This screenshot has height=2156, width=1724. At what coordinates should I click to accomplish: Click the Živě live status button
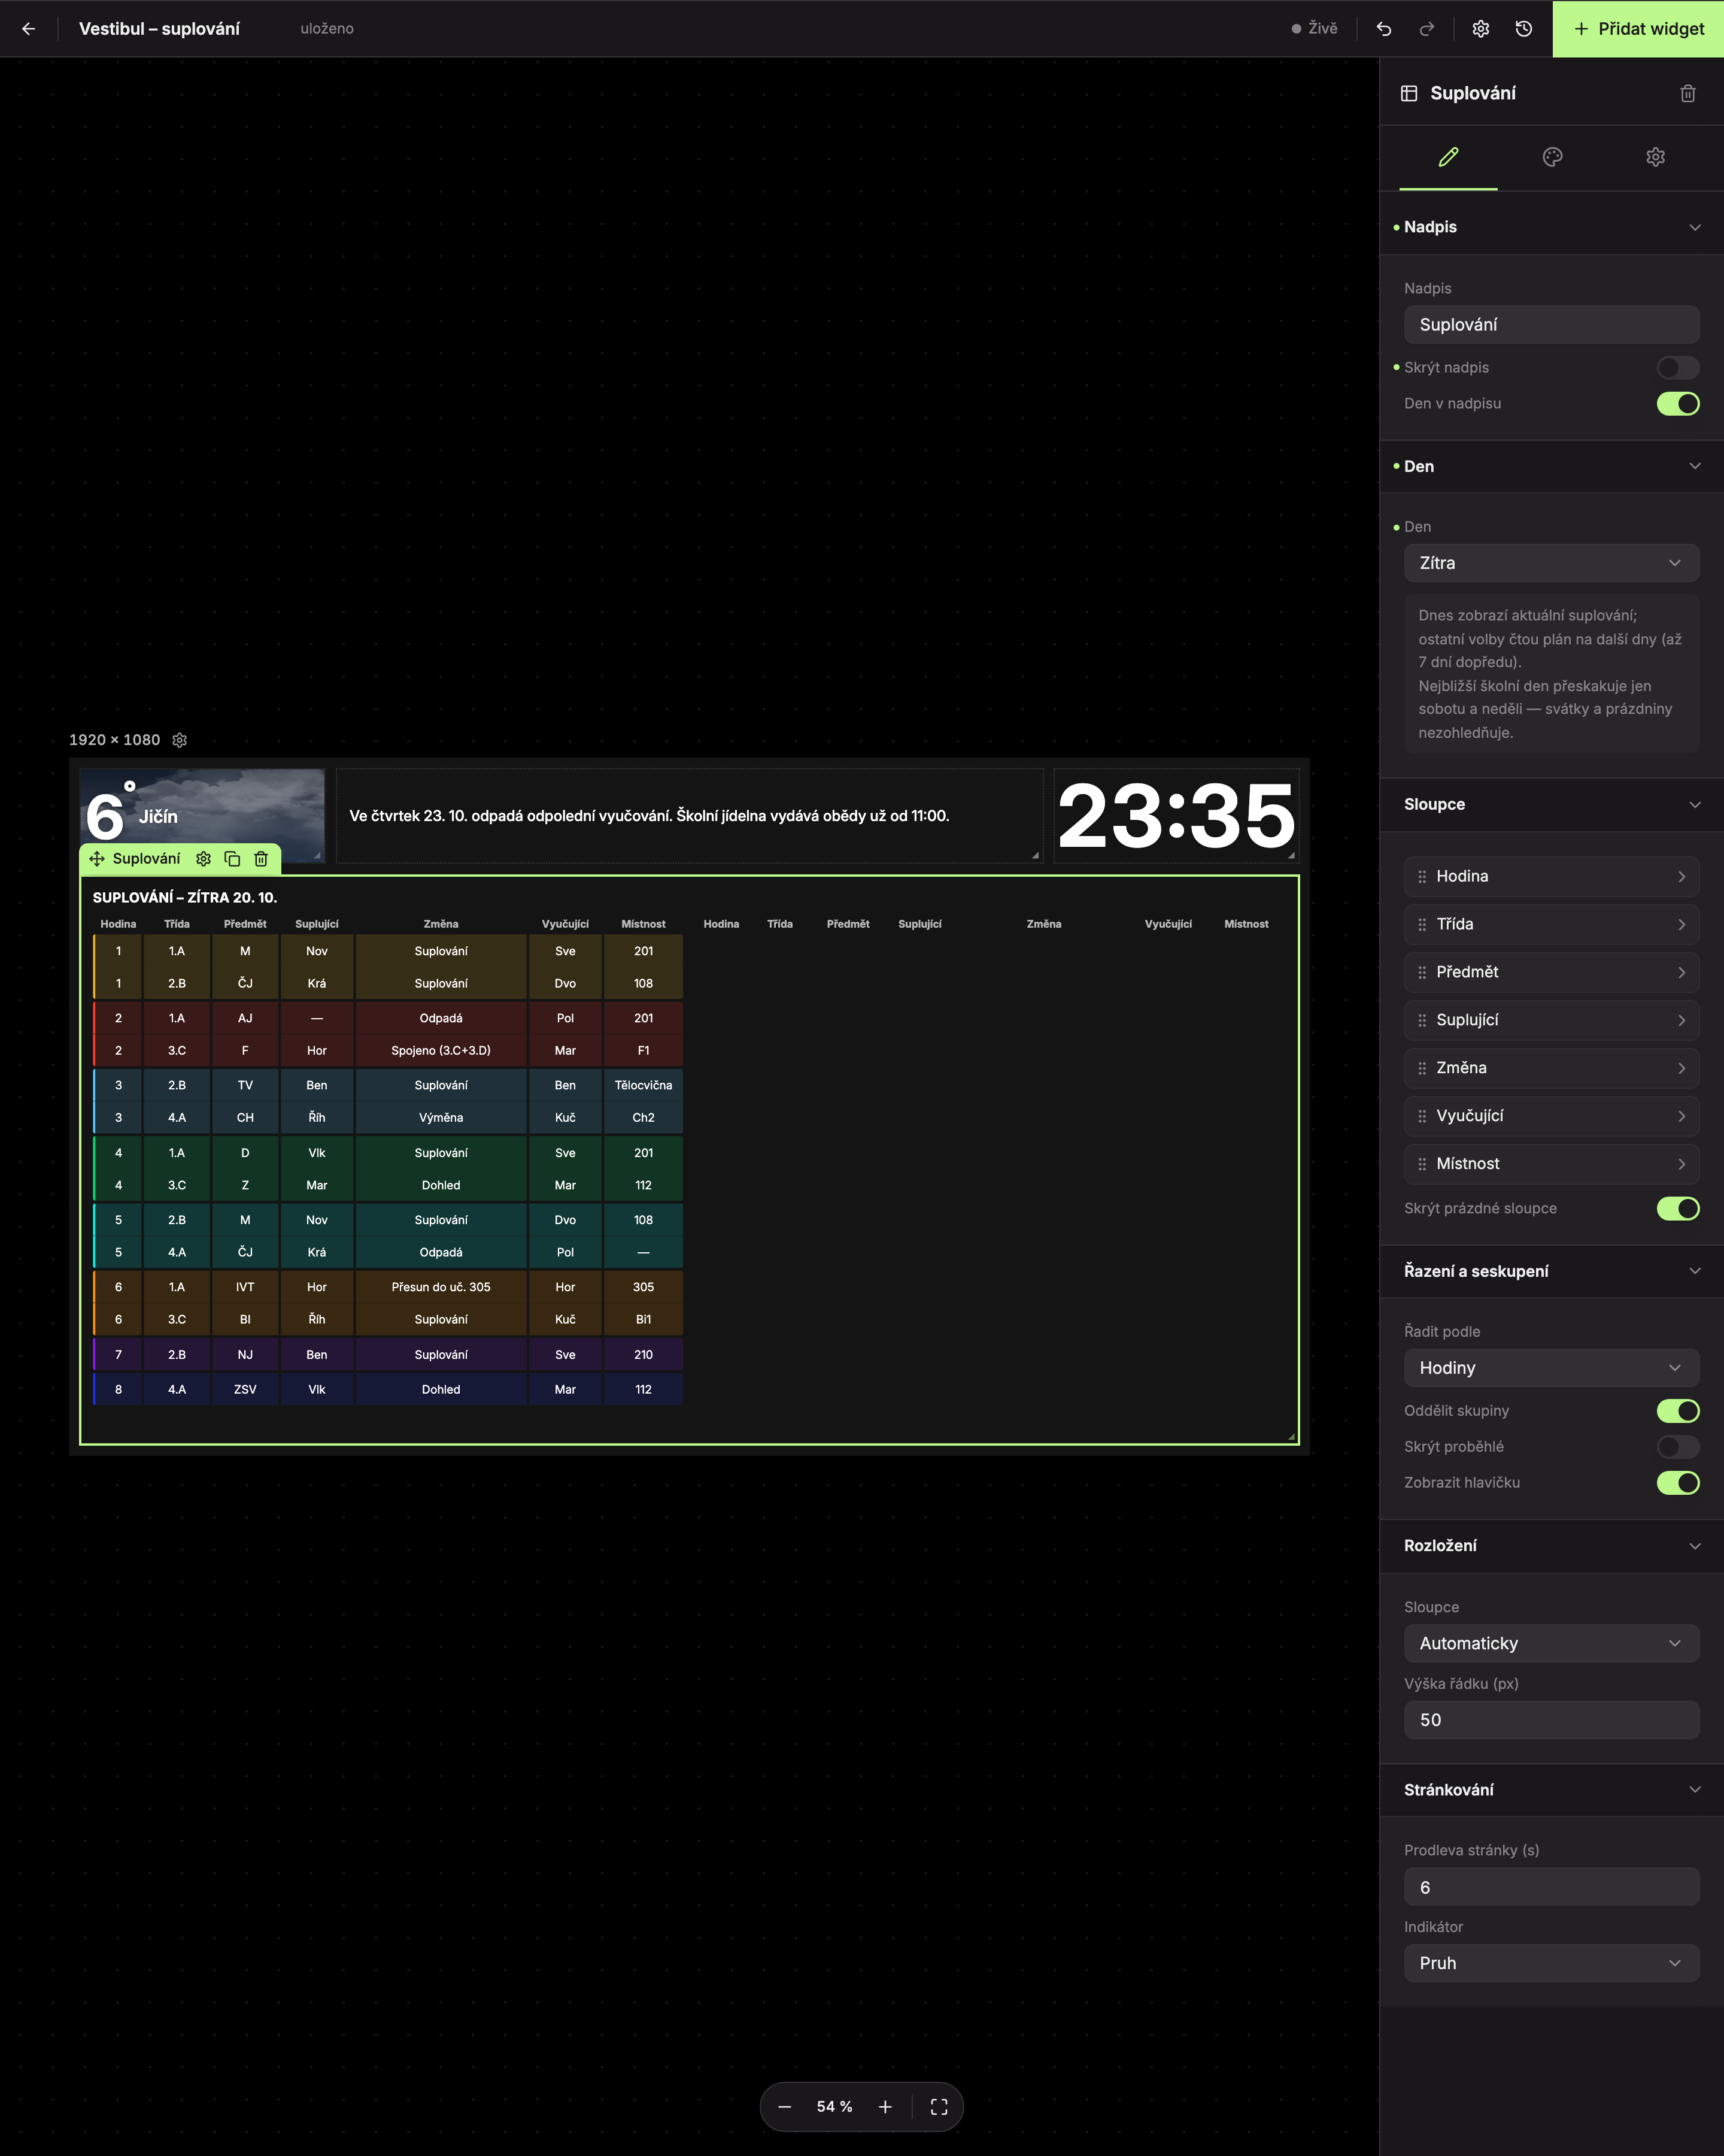[x=1314, y=29]
